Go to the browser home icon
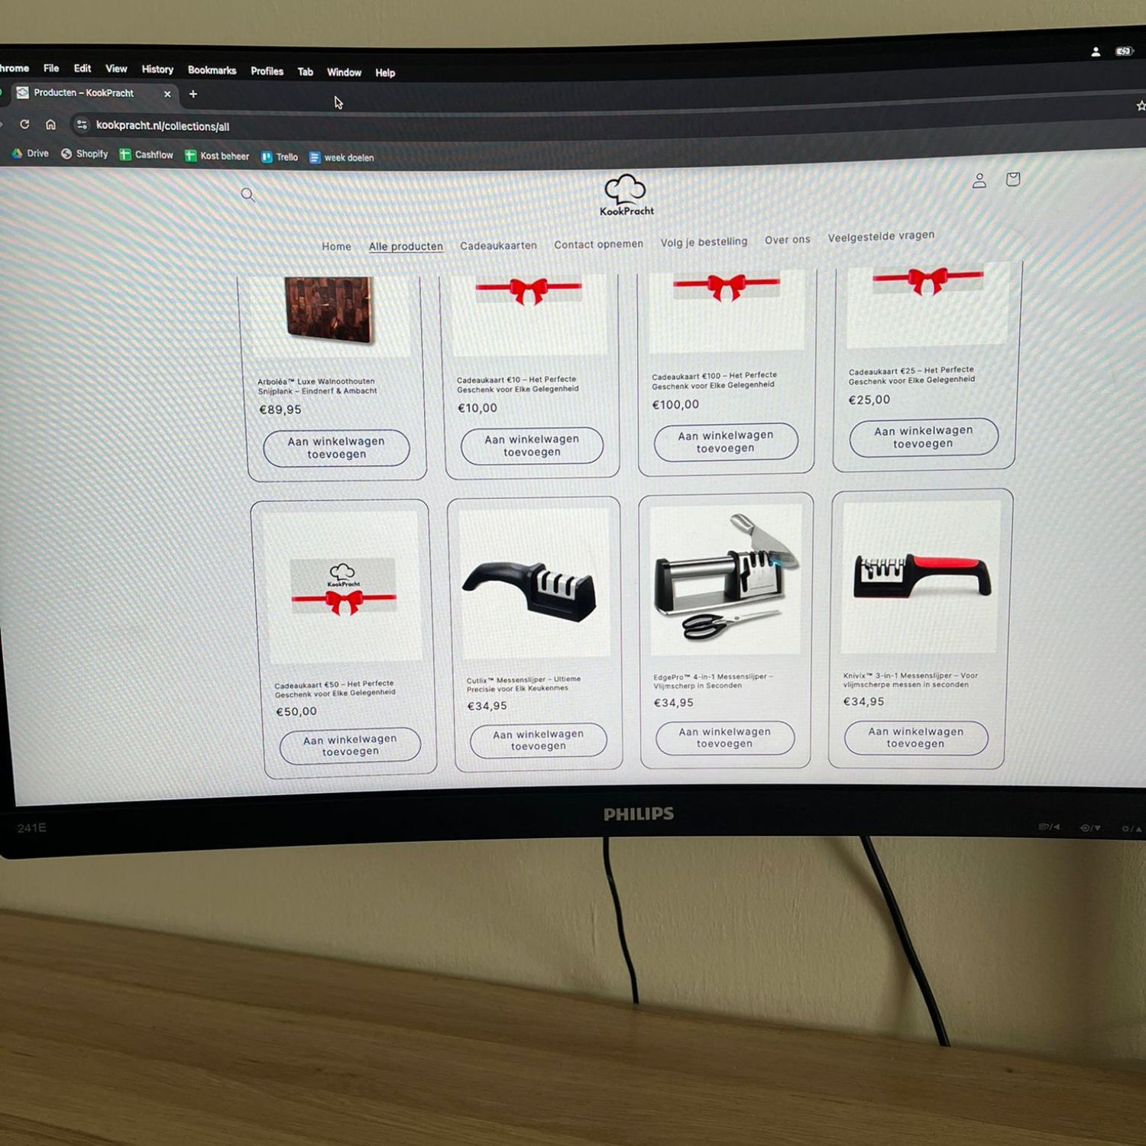 click(x=50, y=125)
